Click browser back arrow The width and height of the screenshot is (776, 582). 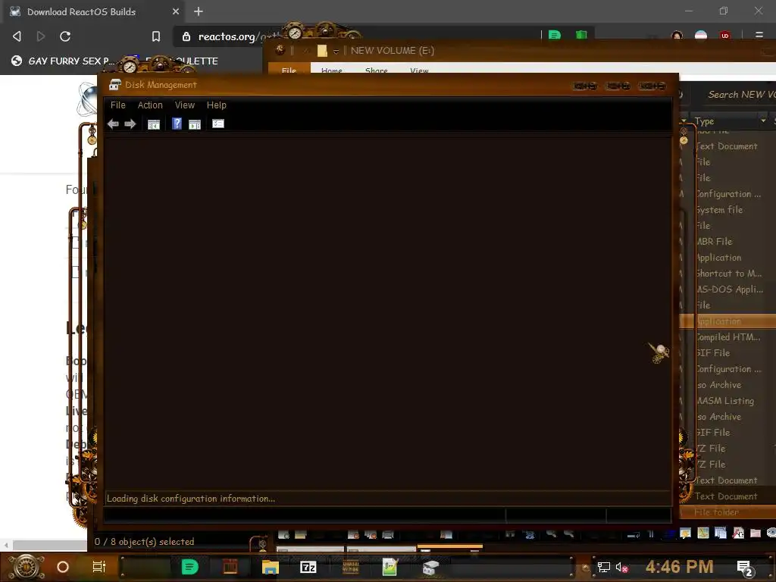pyautogui.click(x=17, y=36)
